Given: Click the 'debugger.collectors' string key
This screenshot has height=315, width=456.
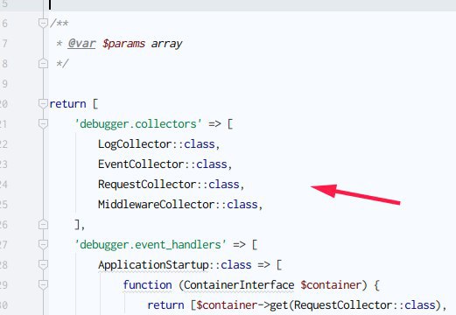Looking at the screenshot, I should pos(138,124).
